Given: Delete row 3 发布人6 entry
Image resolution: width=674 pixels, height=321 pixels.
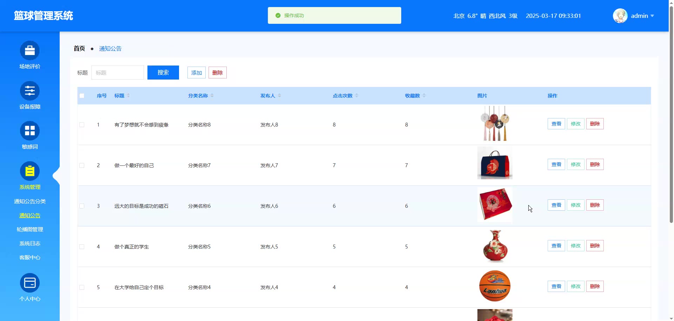Looking at the screenshot, I should coord(595,205).
